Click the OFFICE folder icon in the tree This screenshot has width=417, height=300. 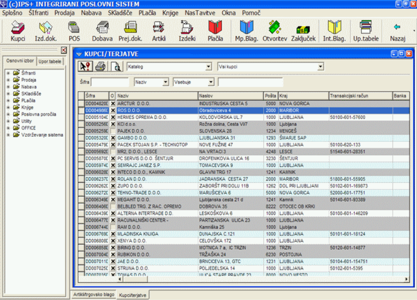(x=17, y=128)
